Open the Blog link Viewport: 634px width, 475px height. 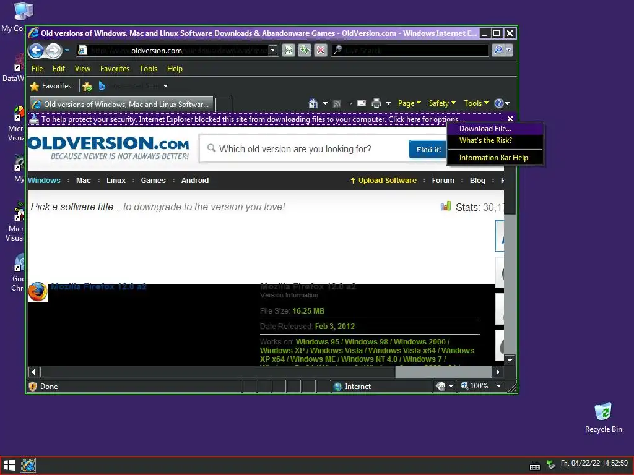(x=477, y=181)
